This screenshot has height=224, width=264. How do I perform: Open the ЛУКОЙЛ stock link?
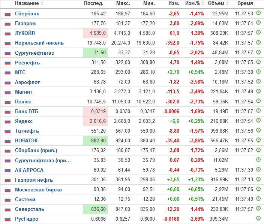coord(25,33)
